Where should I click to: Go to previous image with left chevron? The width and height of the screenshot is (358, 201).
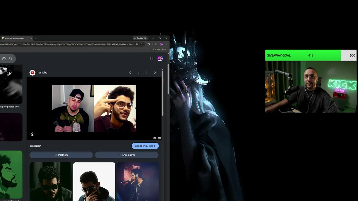[x=130, y=73]
